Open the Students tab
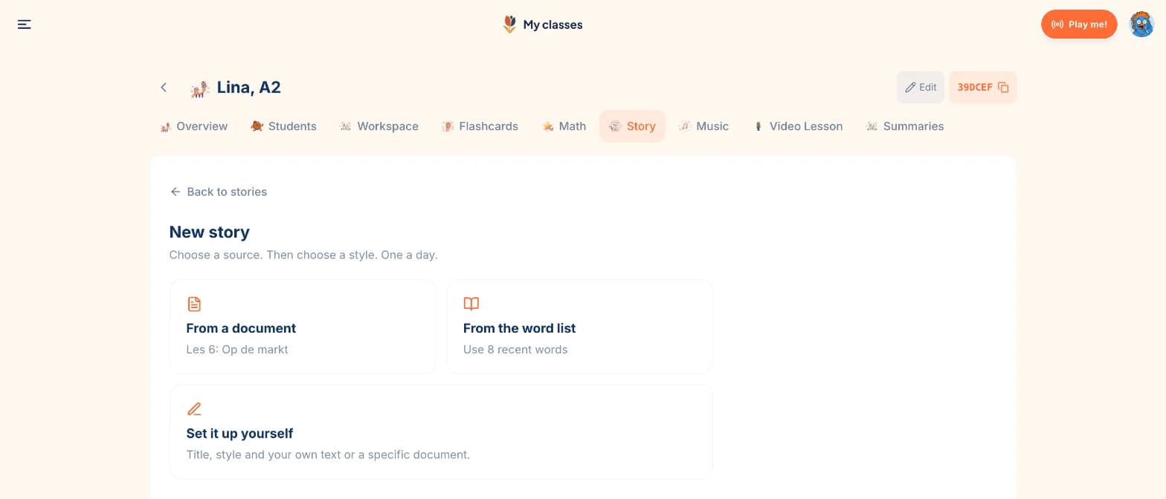This screenshot has width=1166, height=499. (283, 126)
